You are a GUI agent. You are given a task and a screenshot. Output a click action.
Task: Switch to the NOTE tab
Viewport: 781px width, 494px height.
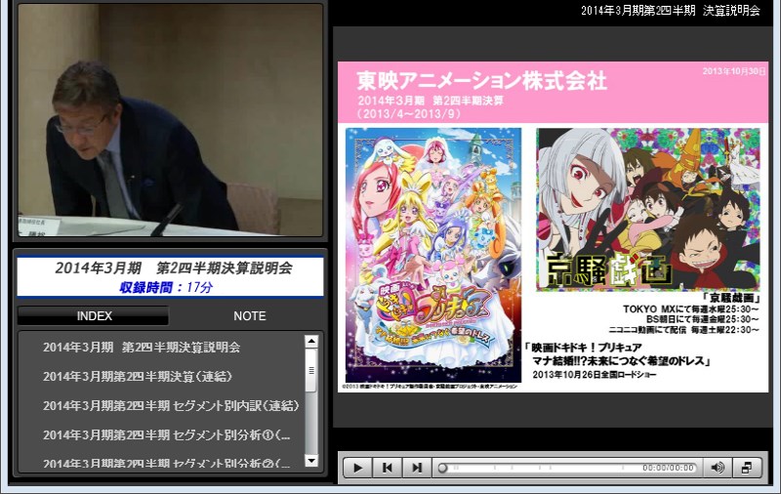(x=249, y=316)
